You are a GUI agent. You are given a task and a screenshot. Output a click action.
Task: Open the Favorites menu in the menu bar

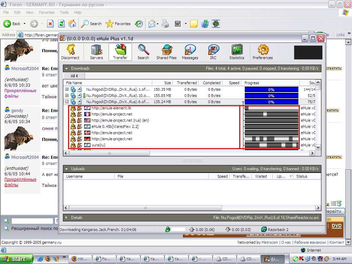point(47,12)
